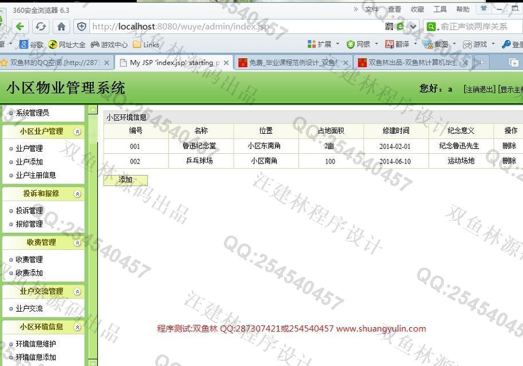
Task: Open 游戏中心 bookmark
Action: pyautogui.click(x=109, y=44)
